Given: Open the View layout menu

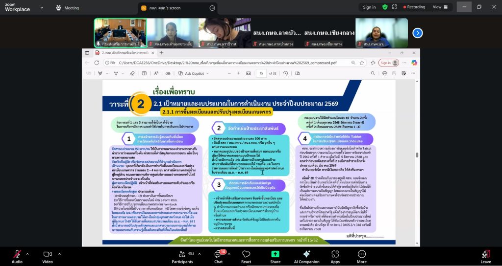Looking at the screenshot, I should point(439,7).
